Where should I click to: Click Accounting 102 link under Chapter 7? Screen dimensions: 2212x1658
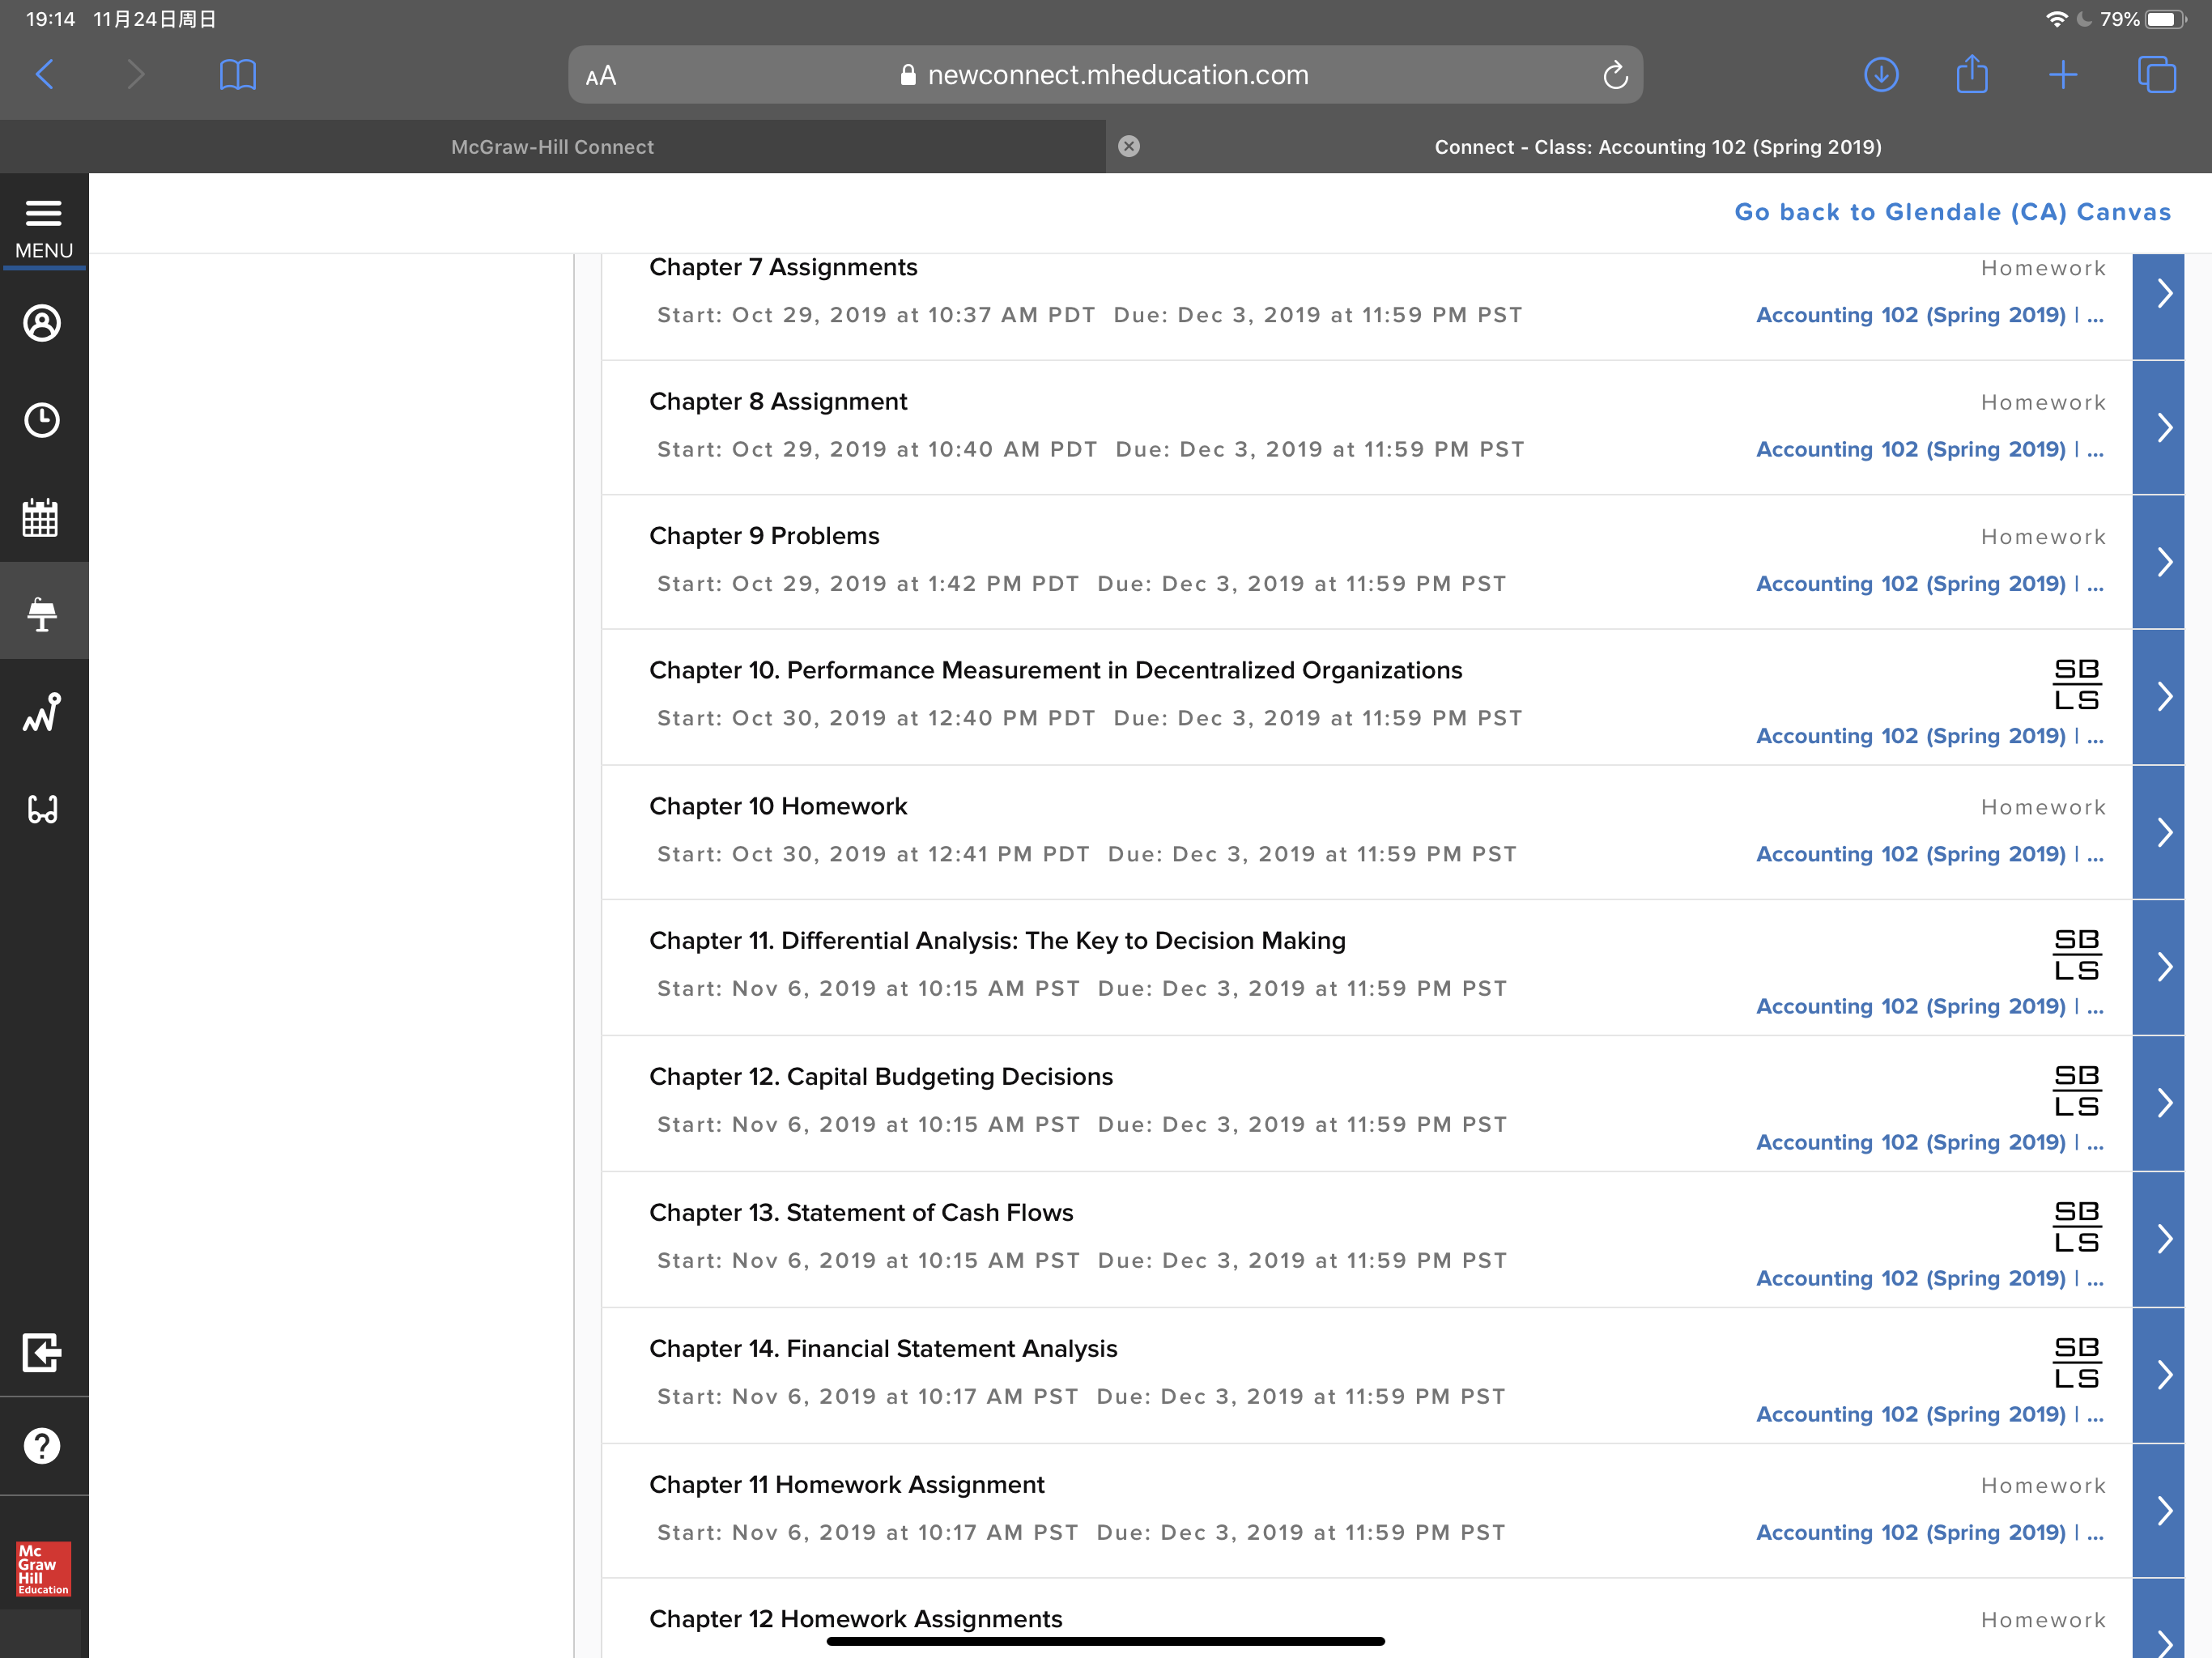1930,315
